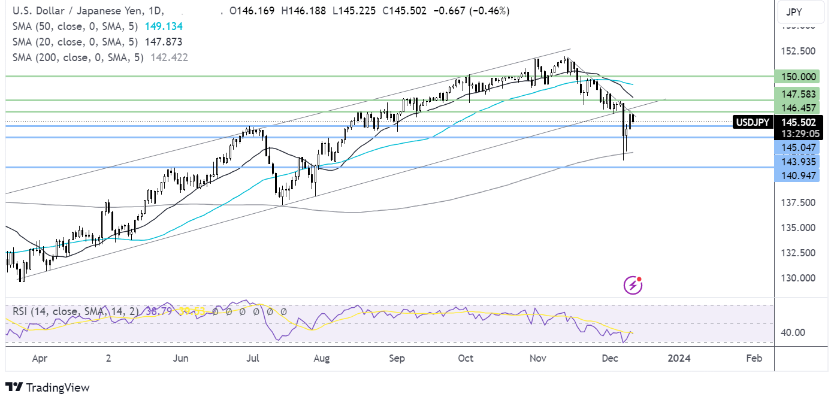The image size is (837, 403).
Task: Click the SMA 50 value 149.134
Action: [163, 26]
